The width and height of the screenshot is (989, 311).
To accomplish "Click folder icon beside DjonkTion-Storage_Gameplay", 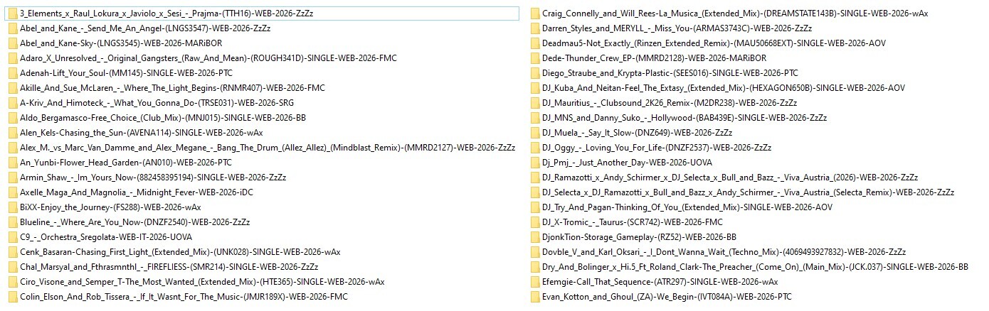I will 534,237.
